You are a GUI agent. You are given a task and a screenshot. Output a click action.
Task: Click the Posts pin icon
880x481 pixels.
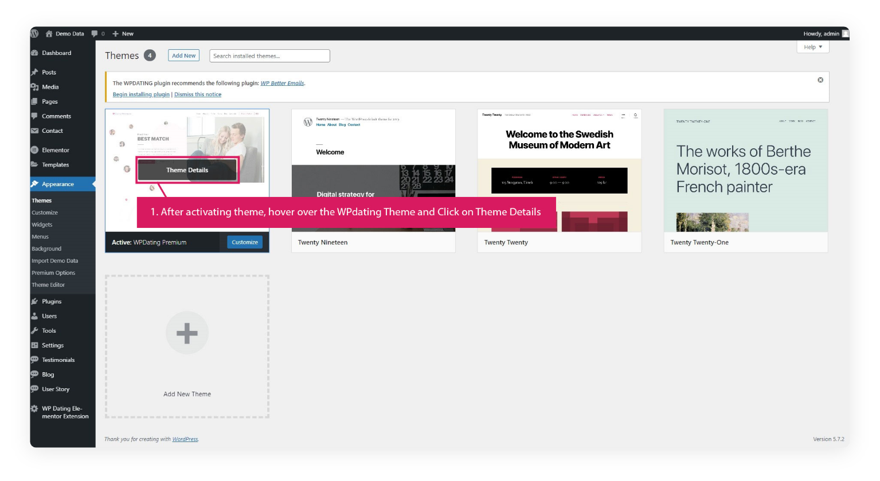click(34, 72)
